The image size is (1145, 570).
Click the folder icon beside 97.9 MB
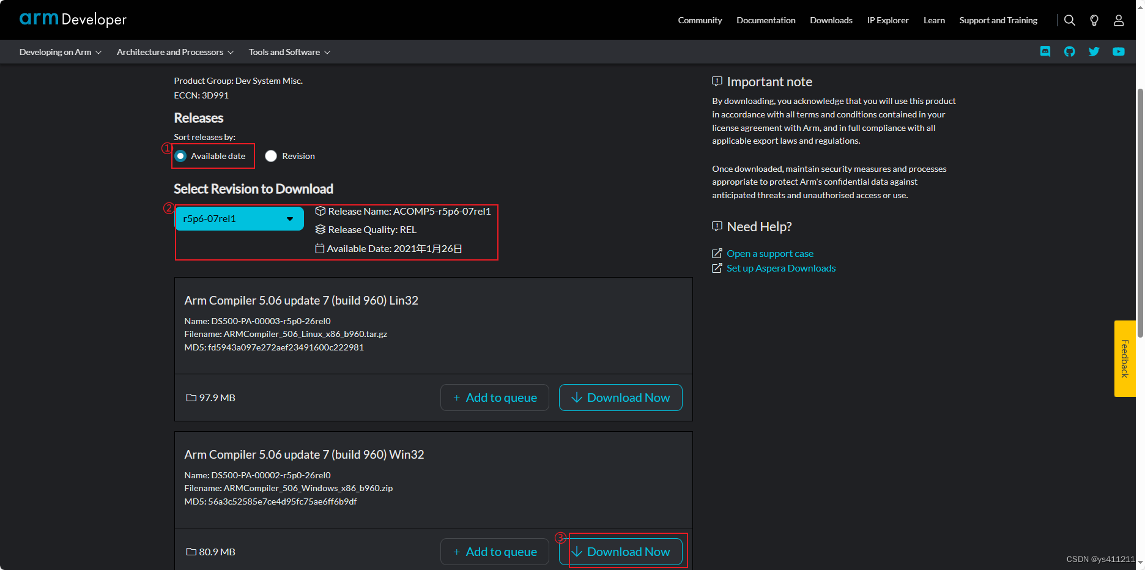[191, 398]
